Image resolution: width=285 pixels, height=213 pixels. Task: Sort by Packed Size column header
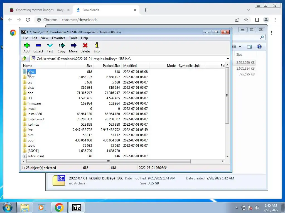click(107, 65)
